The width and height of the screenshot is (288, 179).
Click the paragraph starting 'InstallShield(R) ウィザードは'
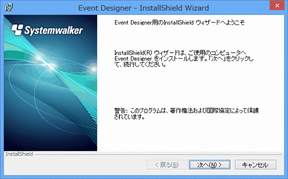183,59
